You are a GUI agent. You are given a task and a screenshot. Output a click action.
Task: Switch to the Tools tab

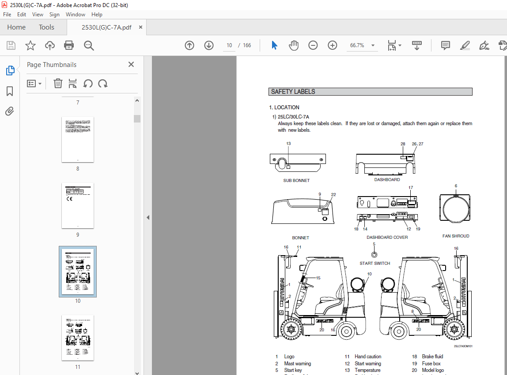(x=46, y=27)
